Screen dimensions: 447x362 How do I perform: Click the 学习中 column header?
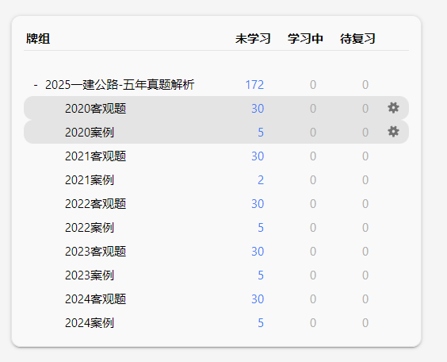point(305,39)
